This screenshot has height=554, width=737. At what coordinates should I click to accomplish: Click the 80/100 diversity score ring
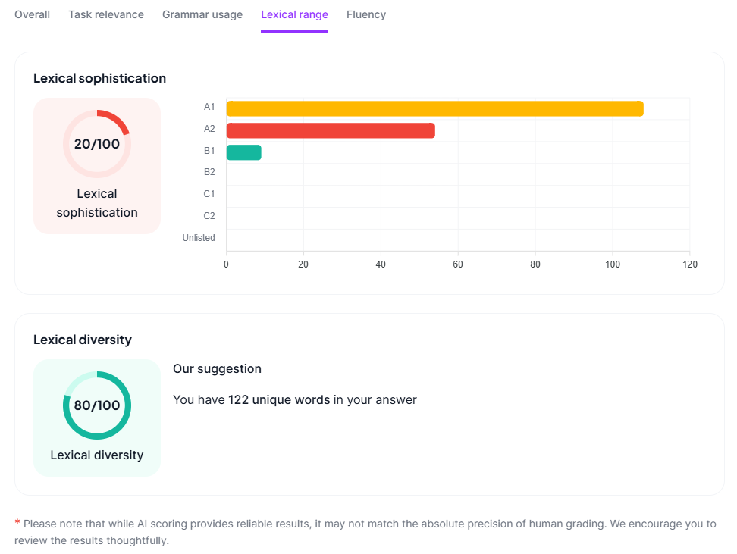tap(97, 405)
